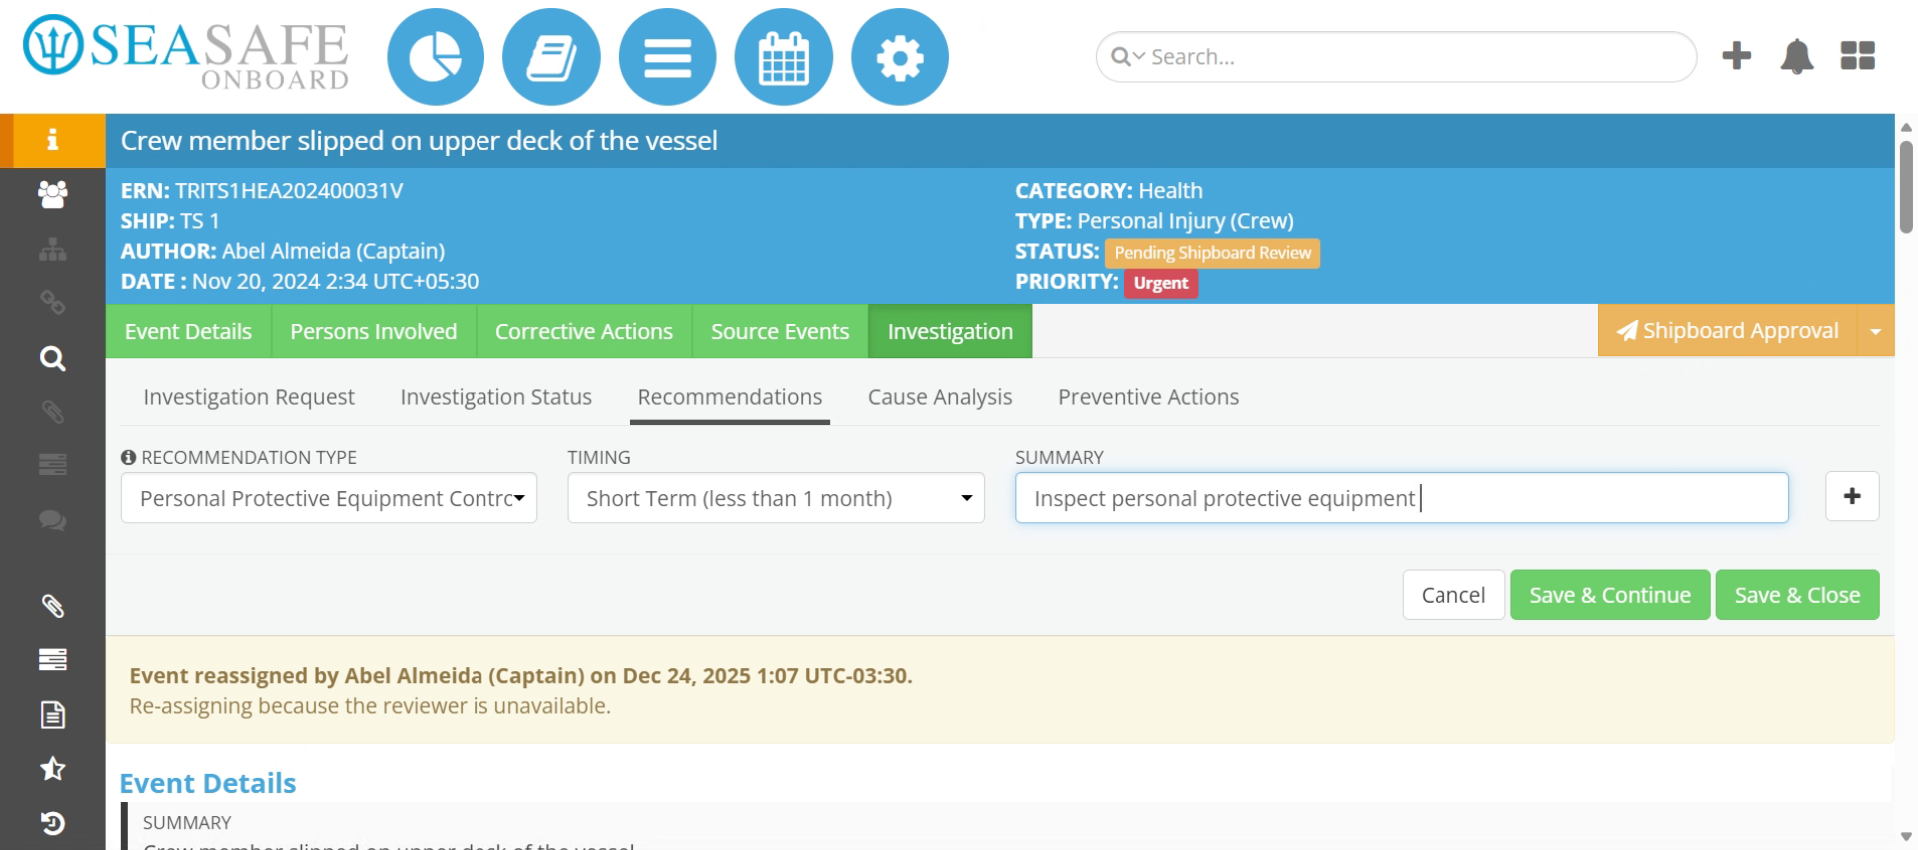Image resolution: width=1918 pixels, height=850 pixels.
Task: Open the hierarchy sitemap sidebar icon
Action: (x=52, y=249)
